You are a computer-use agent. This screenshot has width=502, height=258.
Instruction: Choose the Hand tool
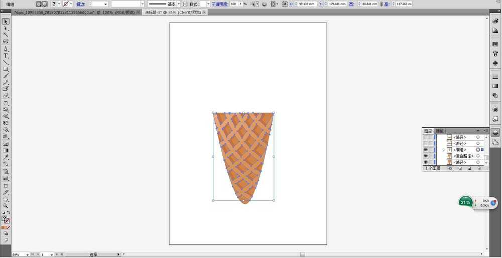click(6, 199)
